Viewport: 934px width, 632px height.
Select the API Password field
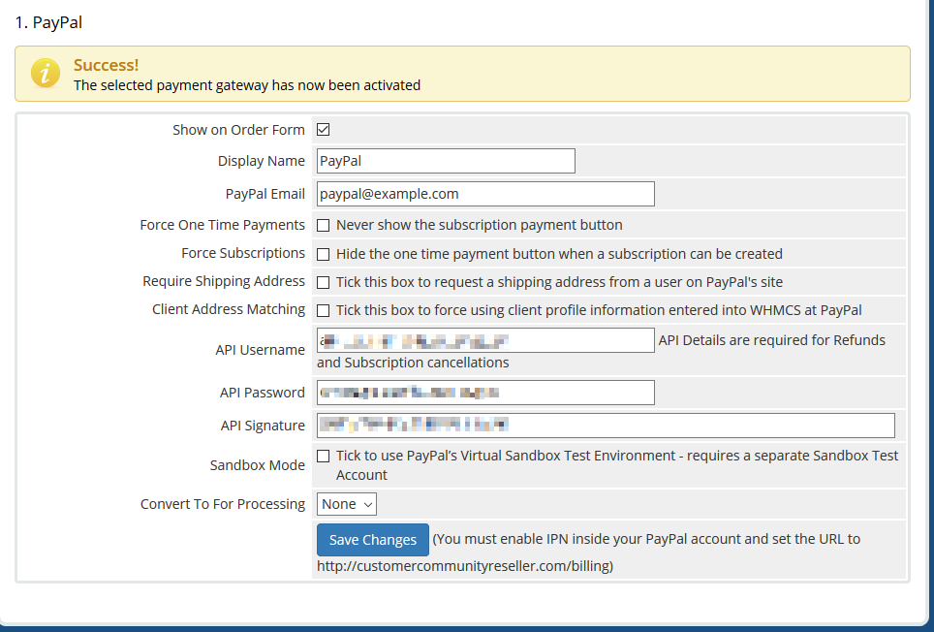(485, 393)
